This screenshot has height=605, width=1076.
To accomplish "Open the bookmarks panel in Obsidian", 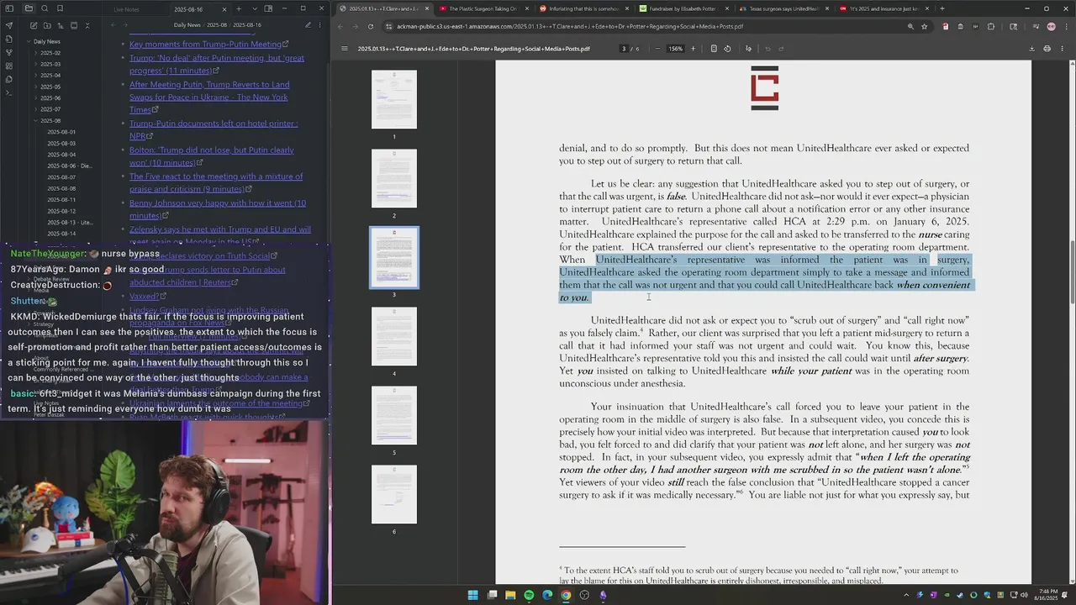I will pos(60,8).
